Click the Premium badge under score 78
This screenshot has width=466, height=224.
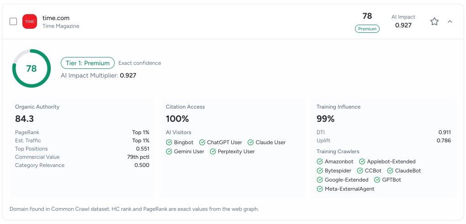point(367,29)
